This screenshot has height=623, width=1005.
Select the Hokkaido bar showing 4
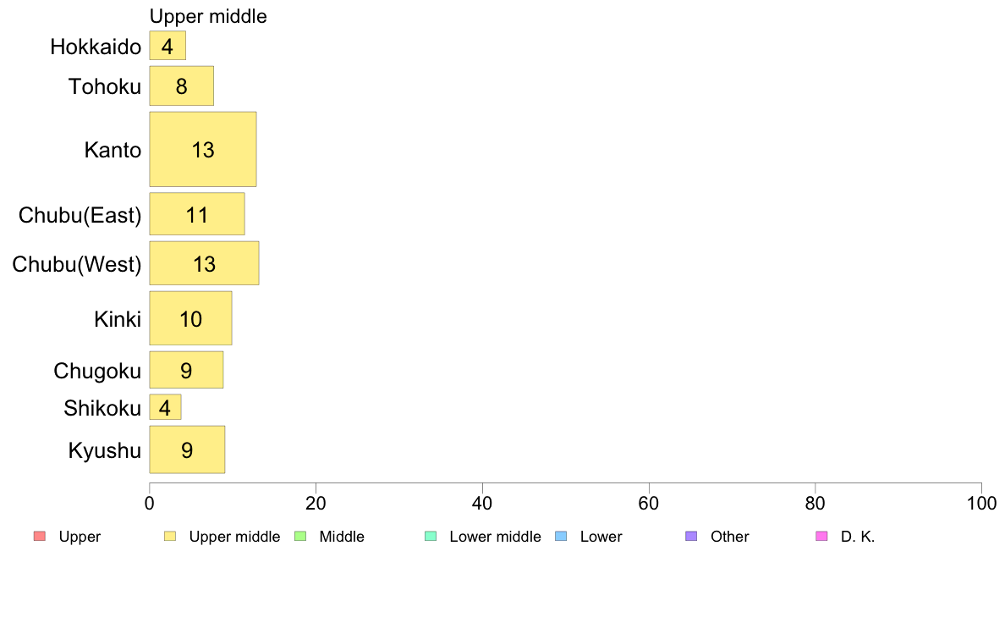(167, 47)
